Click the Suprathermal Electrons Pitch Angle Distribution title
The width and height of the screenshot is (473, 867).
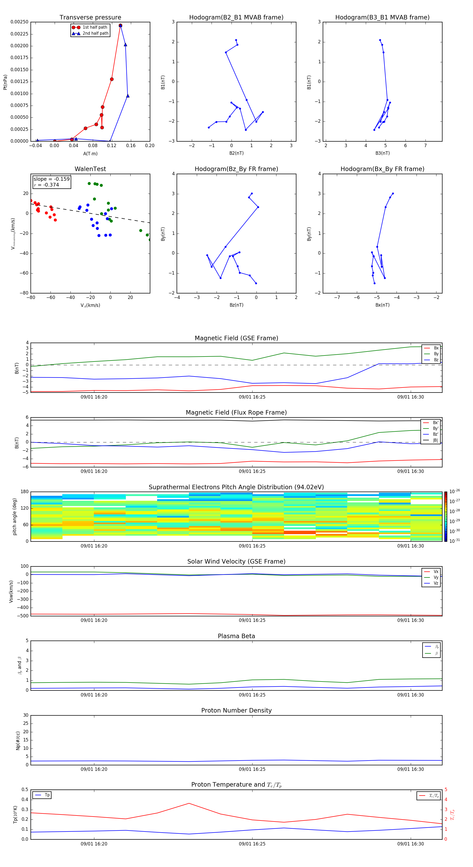tap(236, 487)
